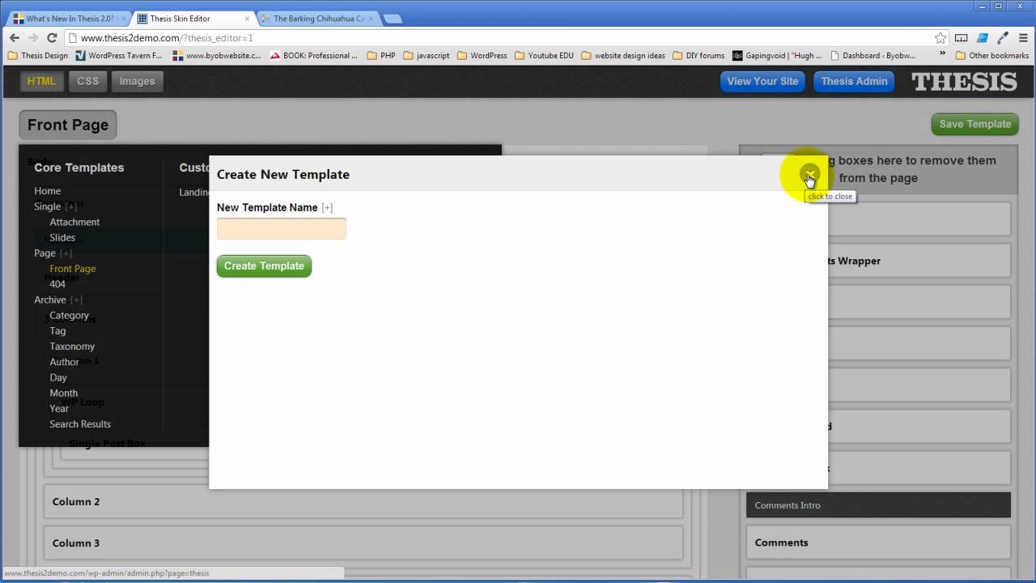Select the Comments Intro box
Viewport: 1036px width, 583px height.
878,505
